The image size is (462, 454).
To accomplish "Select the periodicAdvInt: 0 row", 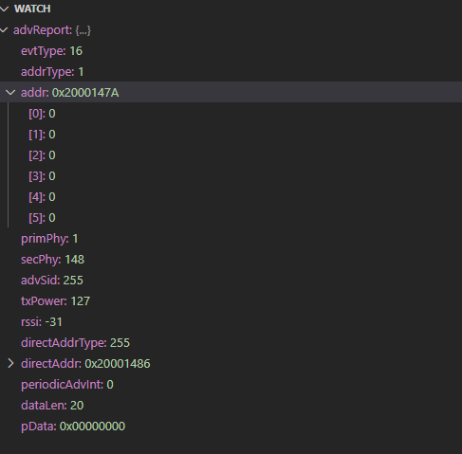I will click(x=231, y=385).
